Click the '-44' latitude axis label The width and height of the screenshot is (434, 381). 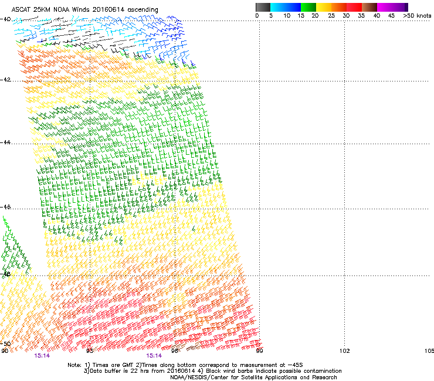click(x=5, y=142)
